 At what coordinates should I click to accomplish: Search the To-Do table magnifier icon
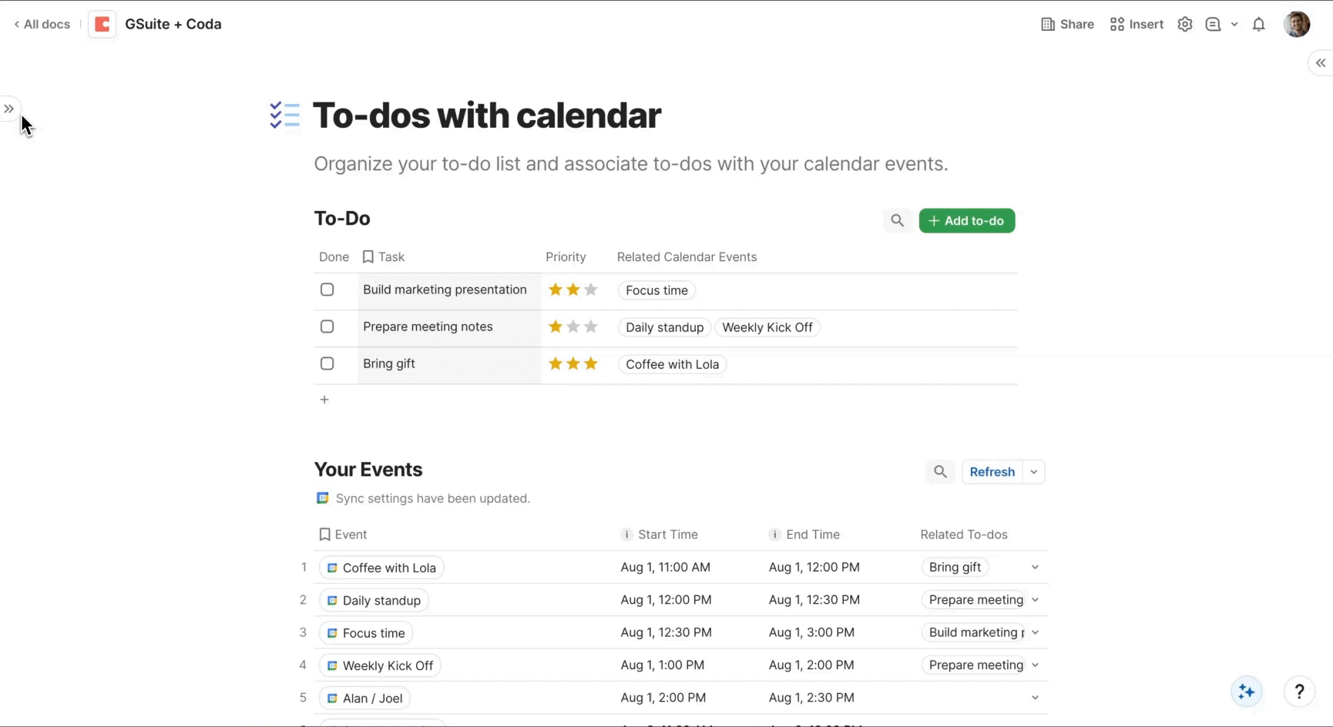(897, 221)
